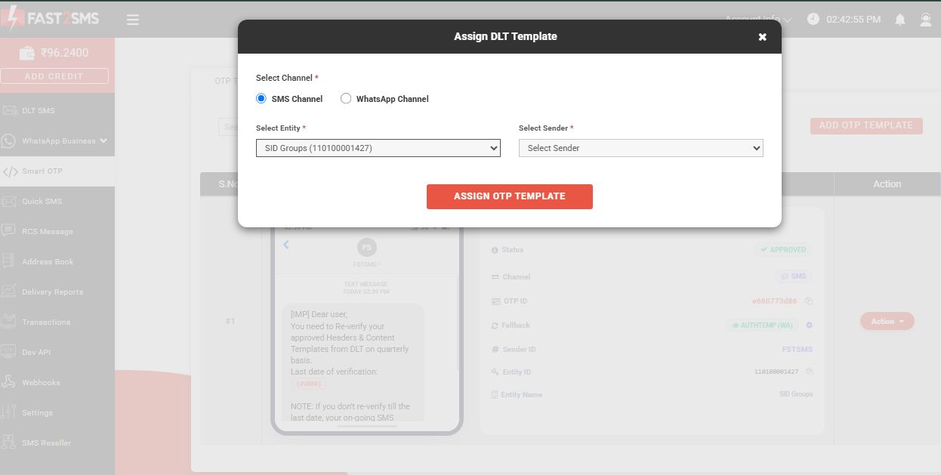Click the search field behind the dialog
The image size is (941, 475).
tap(229, 127)
